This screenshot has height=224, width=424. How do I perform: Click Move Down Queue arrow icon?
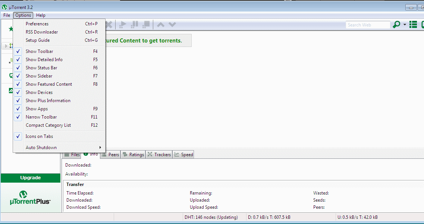172,25
